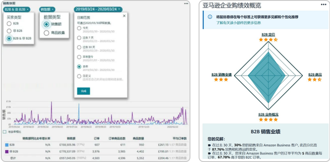Select the 过去 7 天 date range

click(x=79, y=38)
